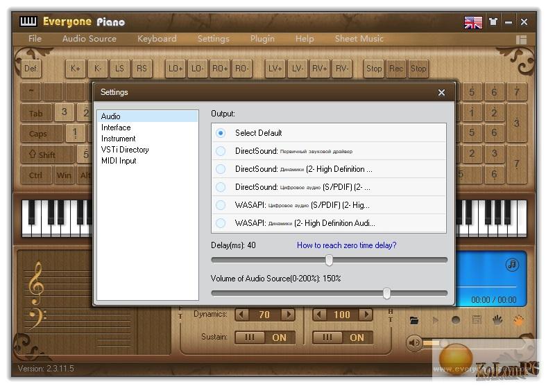Click the LO- octave button

click(x=197, y=69)
